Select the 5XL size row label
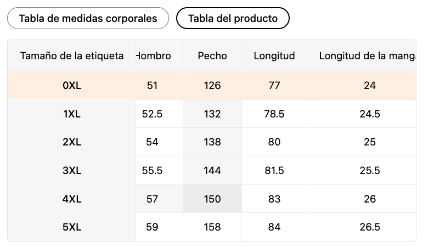The width and height of the screenshot is (428, 247). (72, 227)
